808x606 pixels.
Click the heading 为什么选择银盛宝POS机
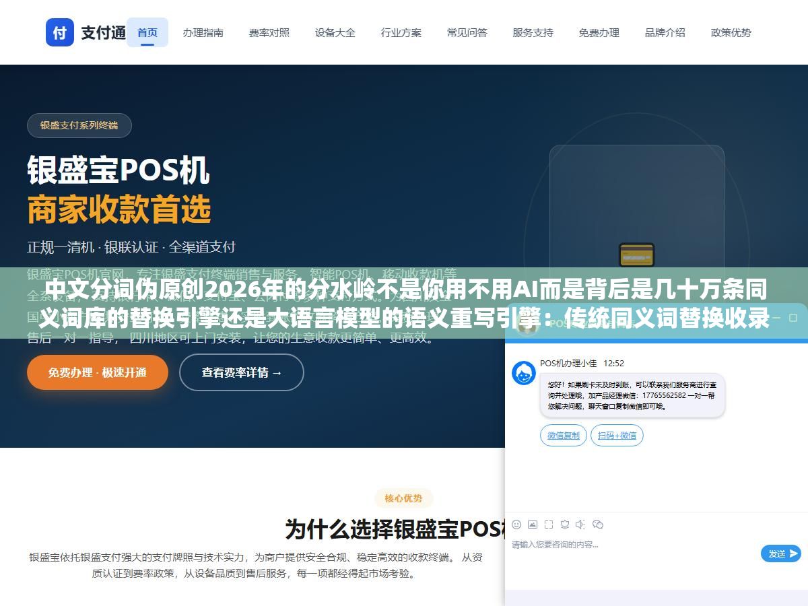(x=395, y=529)
